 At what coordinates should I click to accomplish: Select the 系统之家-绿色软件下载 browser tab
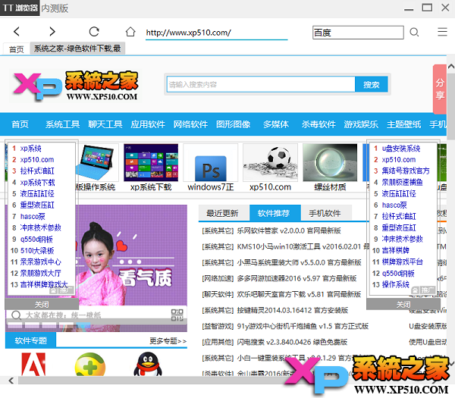click(x=77, y=49)
